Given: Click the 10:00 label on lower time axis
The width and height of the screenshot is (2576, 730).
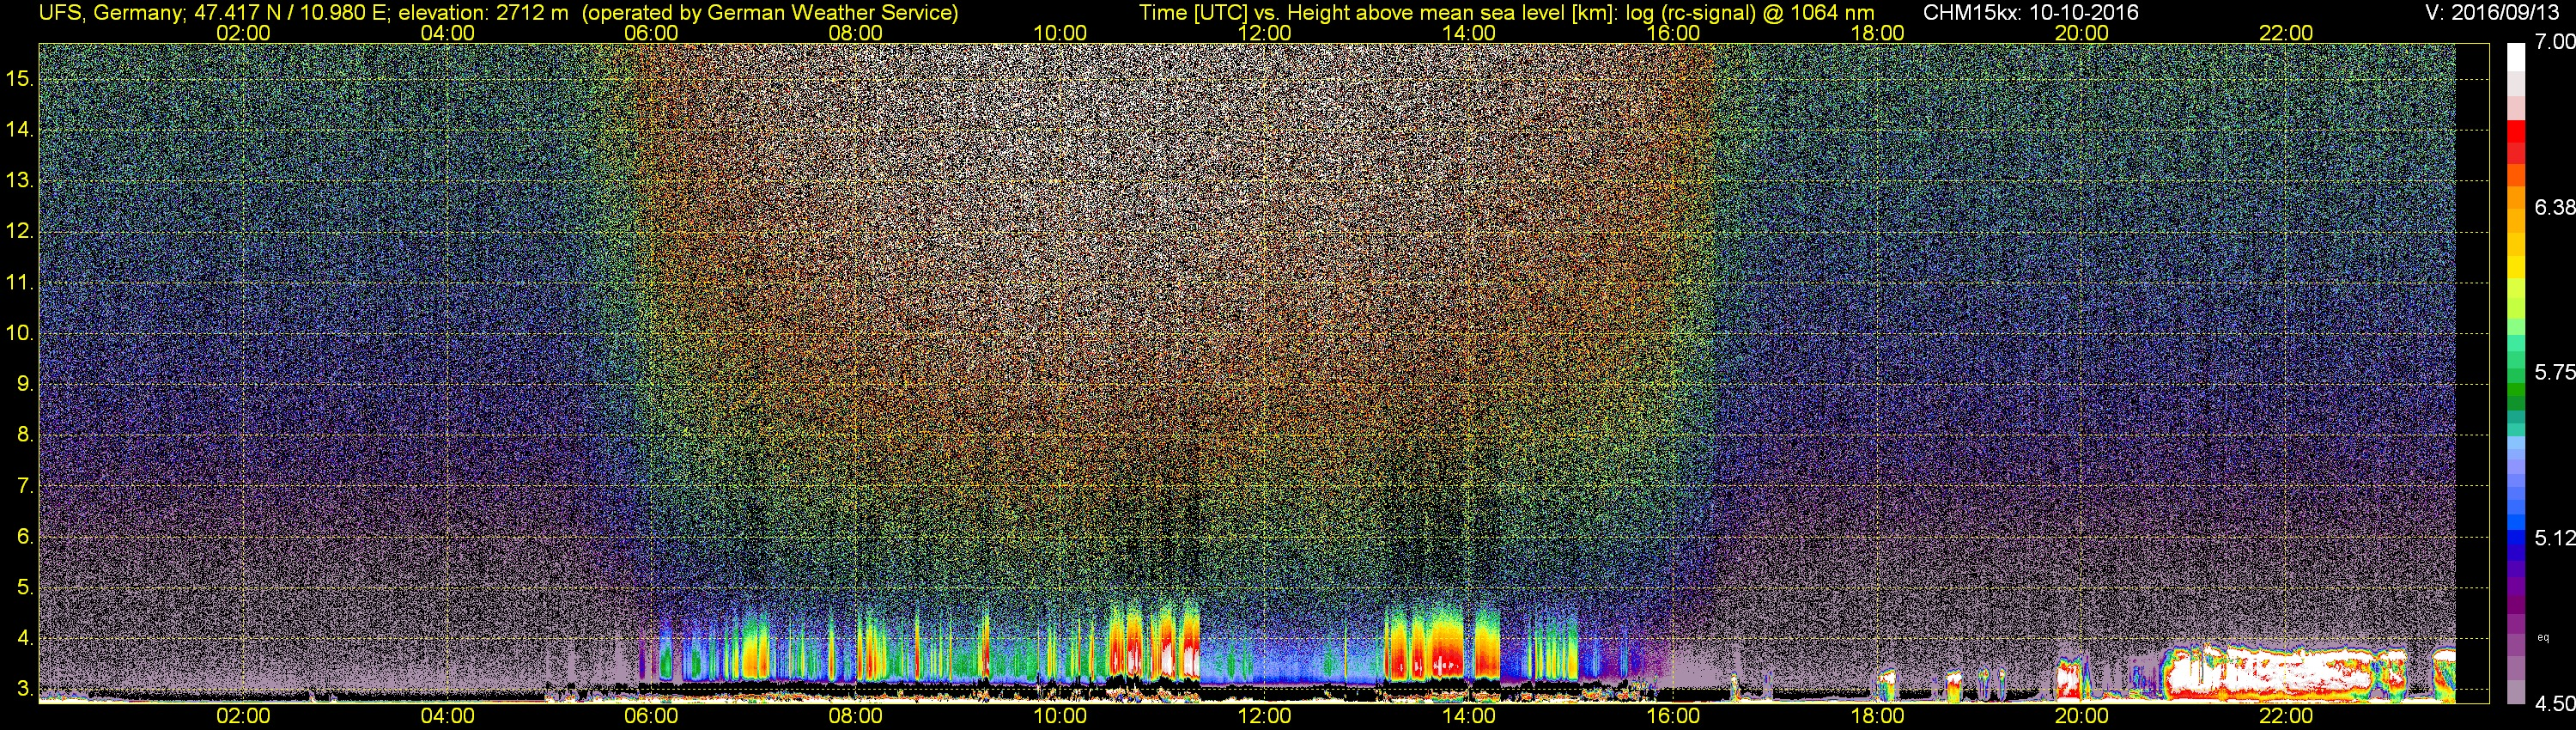Looking at the screenshot, I should (1060, 716).
